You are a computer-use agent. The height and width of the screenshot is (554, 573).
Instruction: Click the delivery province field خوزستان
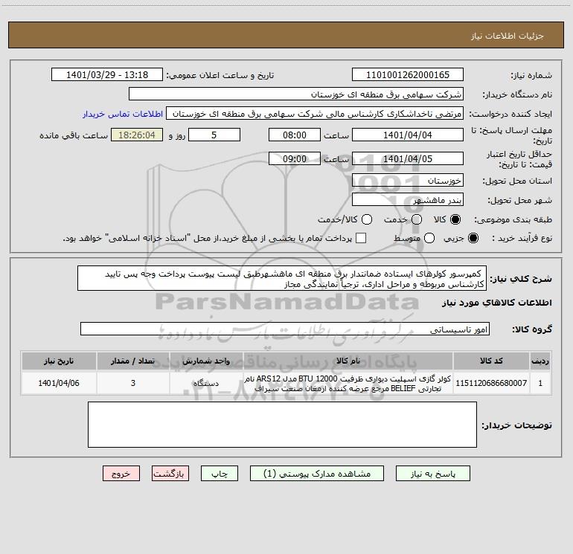pyautogui.click(x=408, y=180)
